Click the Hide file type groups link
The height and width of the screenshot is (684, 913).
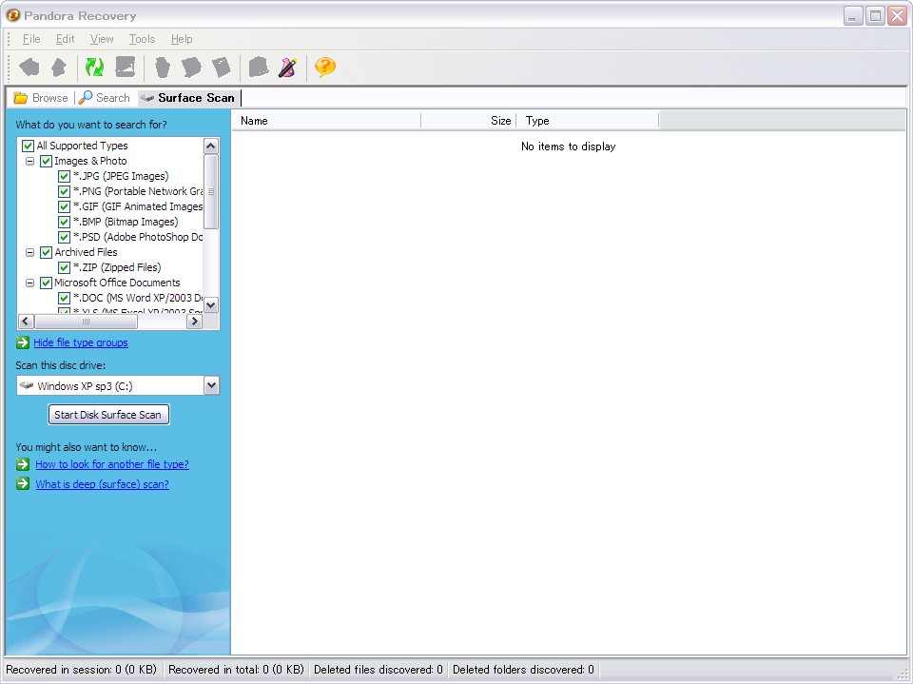[80, 342]
